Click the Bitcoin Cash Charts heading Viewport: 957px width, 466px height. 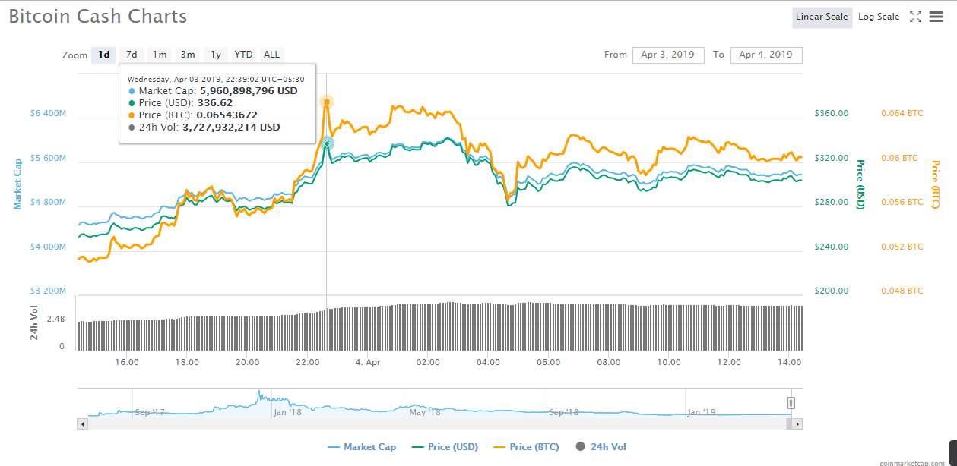[x=98, y=16]
